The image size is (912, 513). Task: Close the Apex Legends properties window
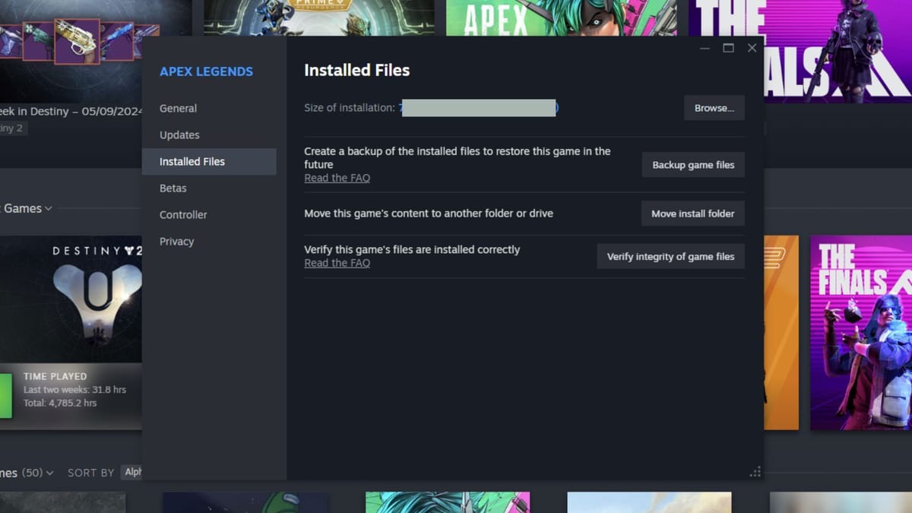752,48
